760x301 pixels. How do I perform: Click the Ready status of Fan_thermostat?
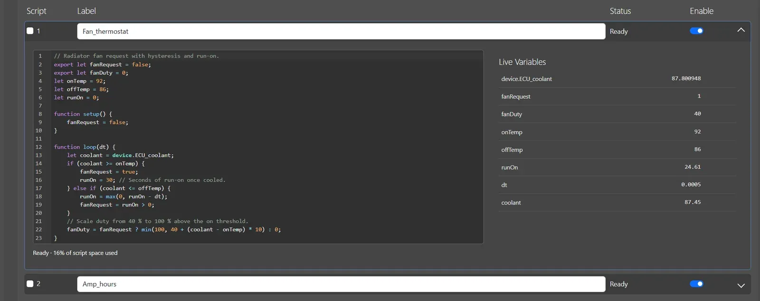[618, 31]
